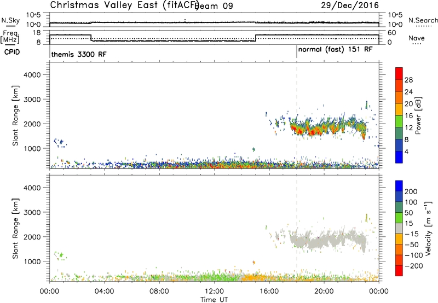Click the 'Nave' legend label
Image resolution: width=438 pixels, height=303 pixels.
(416, 38)
